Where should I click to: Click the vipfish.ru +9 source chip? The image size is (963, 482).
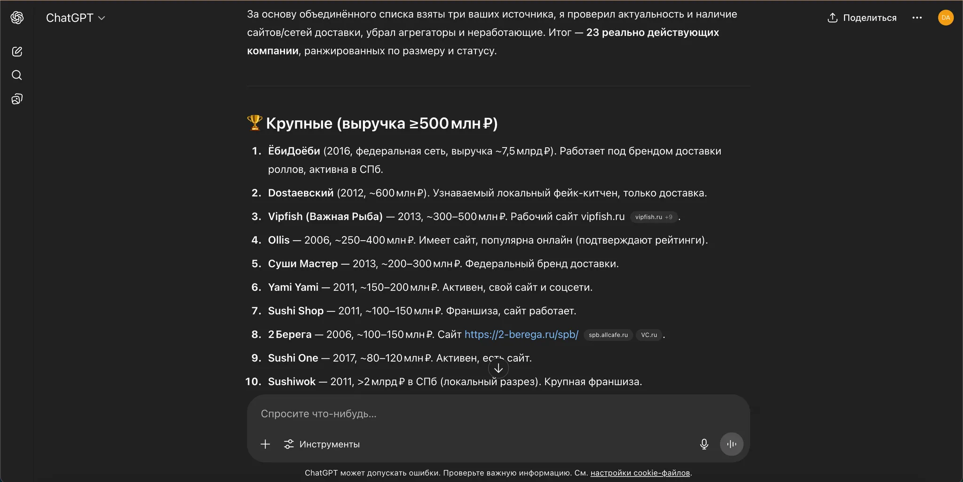point(654,217)
